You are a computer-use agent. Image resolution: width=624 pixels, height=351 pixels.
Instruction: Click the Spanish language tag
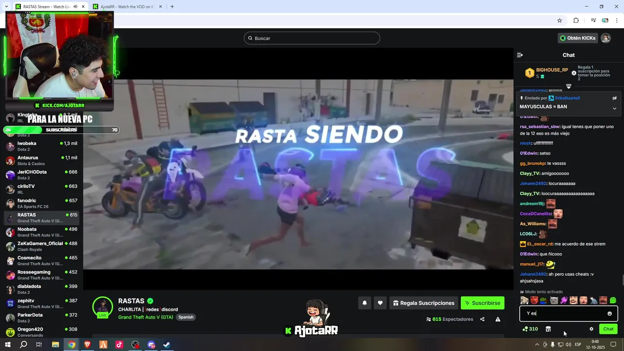(186, 317)
